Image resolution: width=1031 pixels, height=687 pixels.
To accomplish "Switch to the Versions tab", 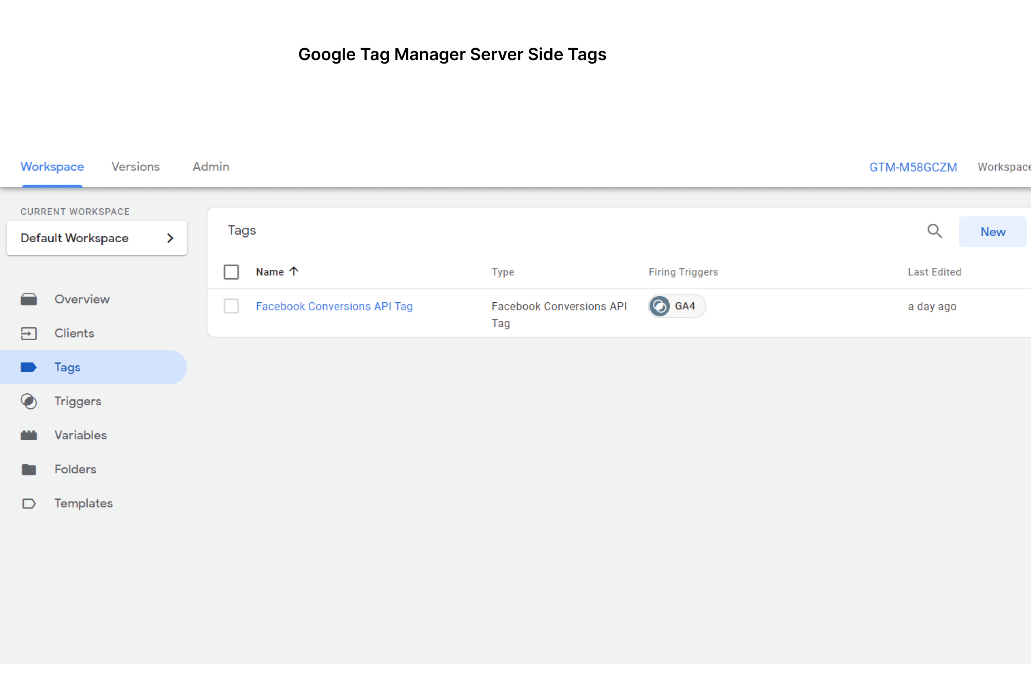I will click(135, 167).
